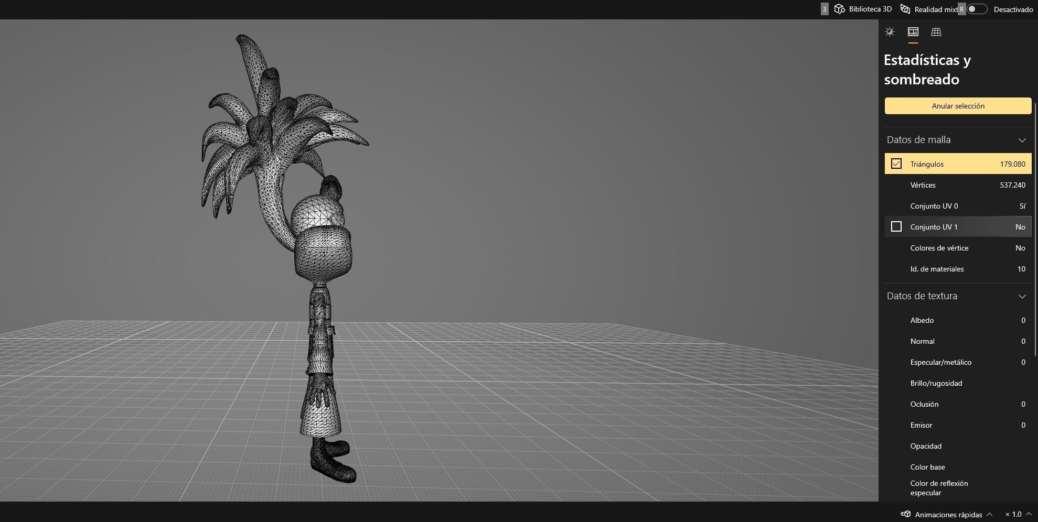Viewport: 1038px width, 522px height.
Task: Select the Color de reflexión especular row
Action: click(958, 488)
